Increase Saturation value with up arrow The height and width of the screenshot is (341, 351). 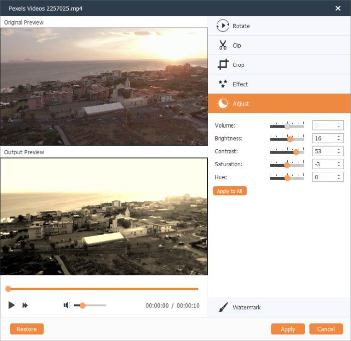[x=338, y=163]
